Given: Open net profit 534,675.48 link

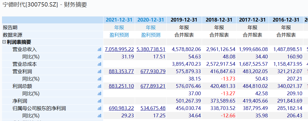Looking at the screenshot, I should [x=153, y=108].
